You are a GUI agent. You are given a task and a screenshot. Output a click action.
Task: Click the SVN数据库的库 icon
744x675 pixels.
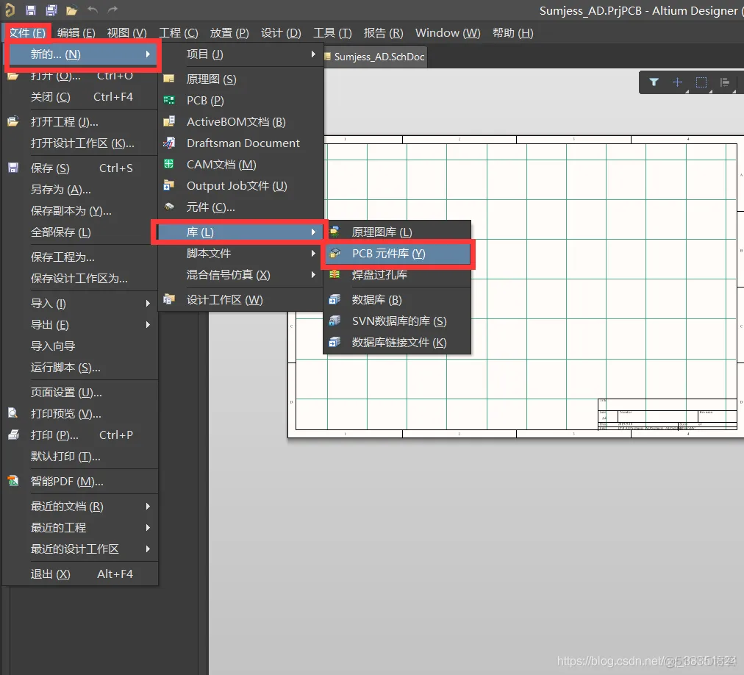tap(335, 321)
